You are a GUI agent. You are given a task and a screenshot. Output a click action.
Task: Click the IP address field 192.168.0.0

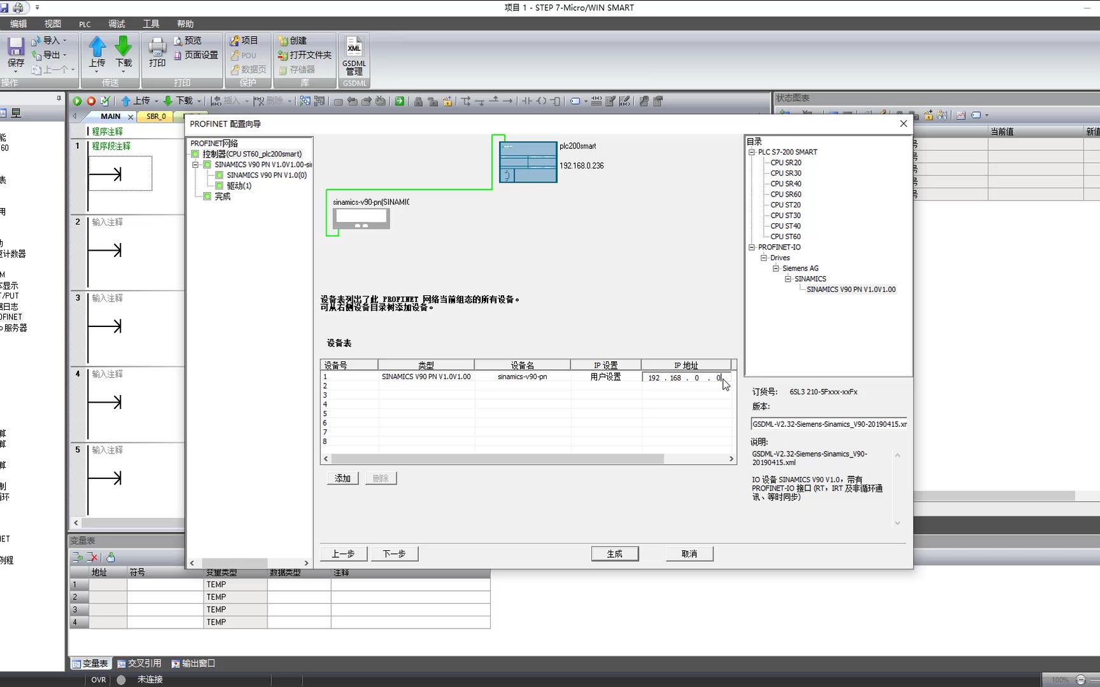(686, 378)
